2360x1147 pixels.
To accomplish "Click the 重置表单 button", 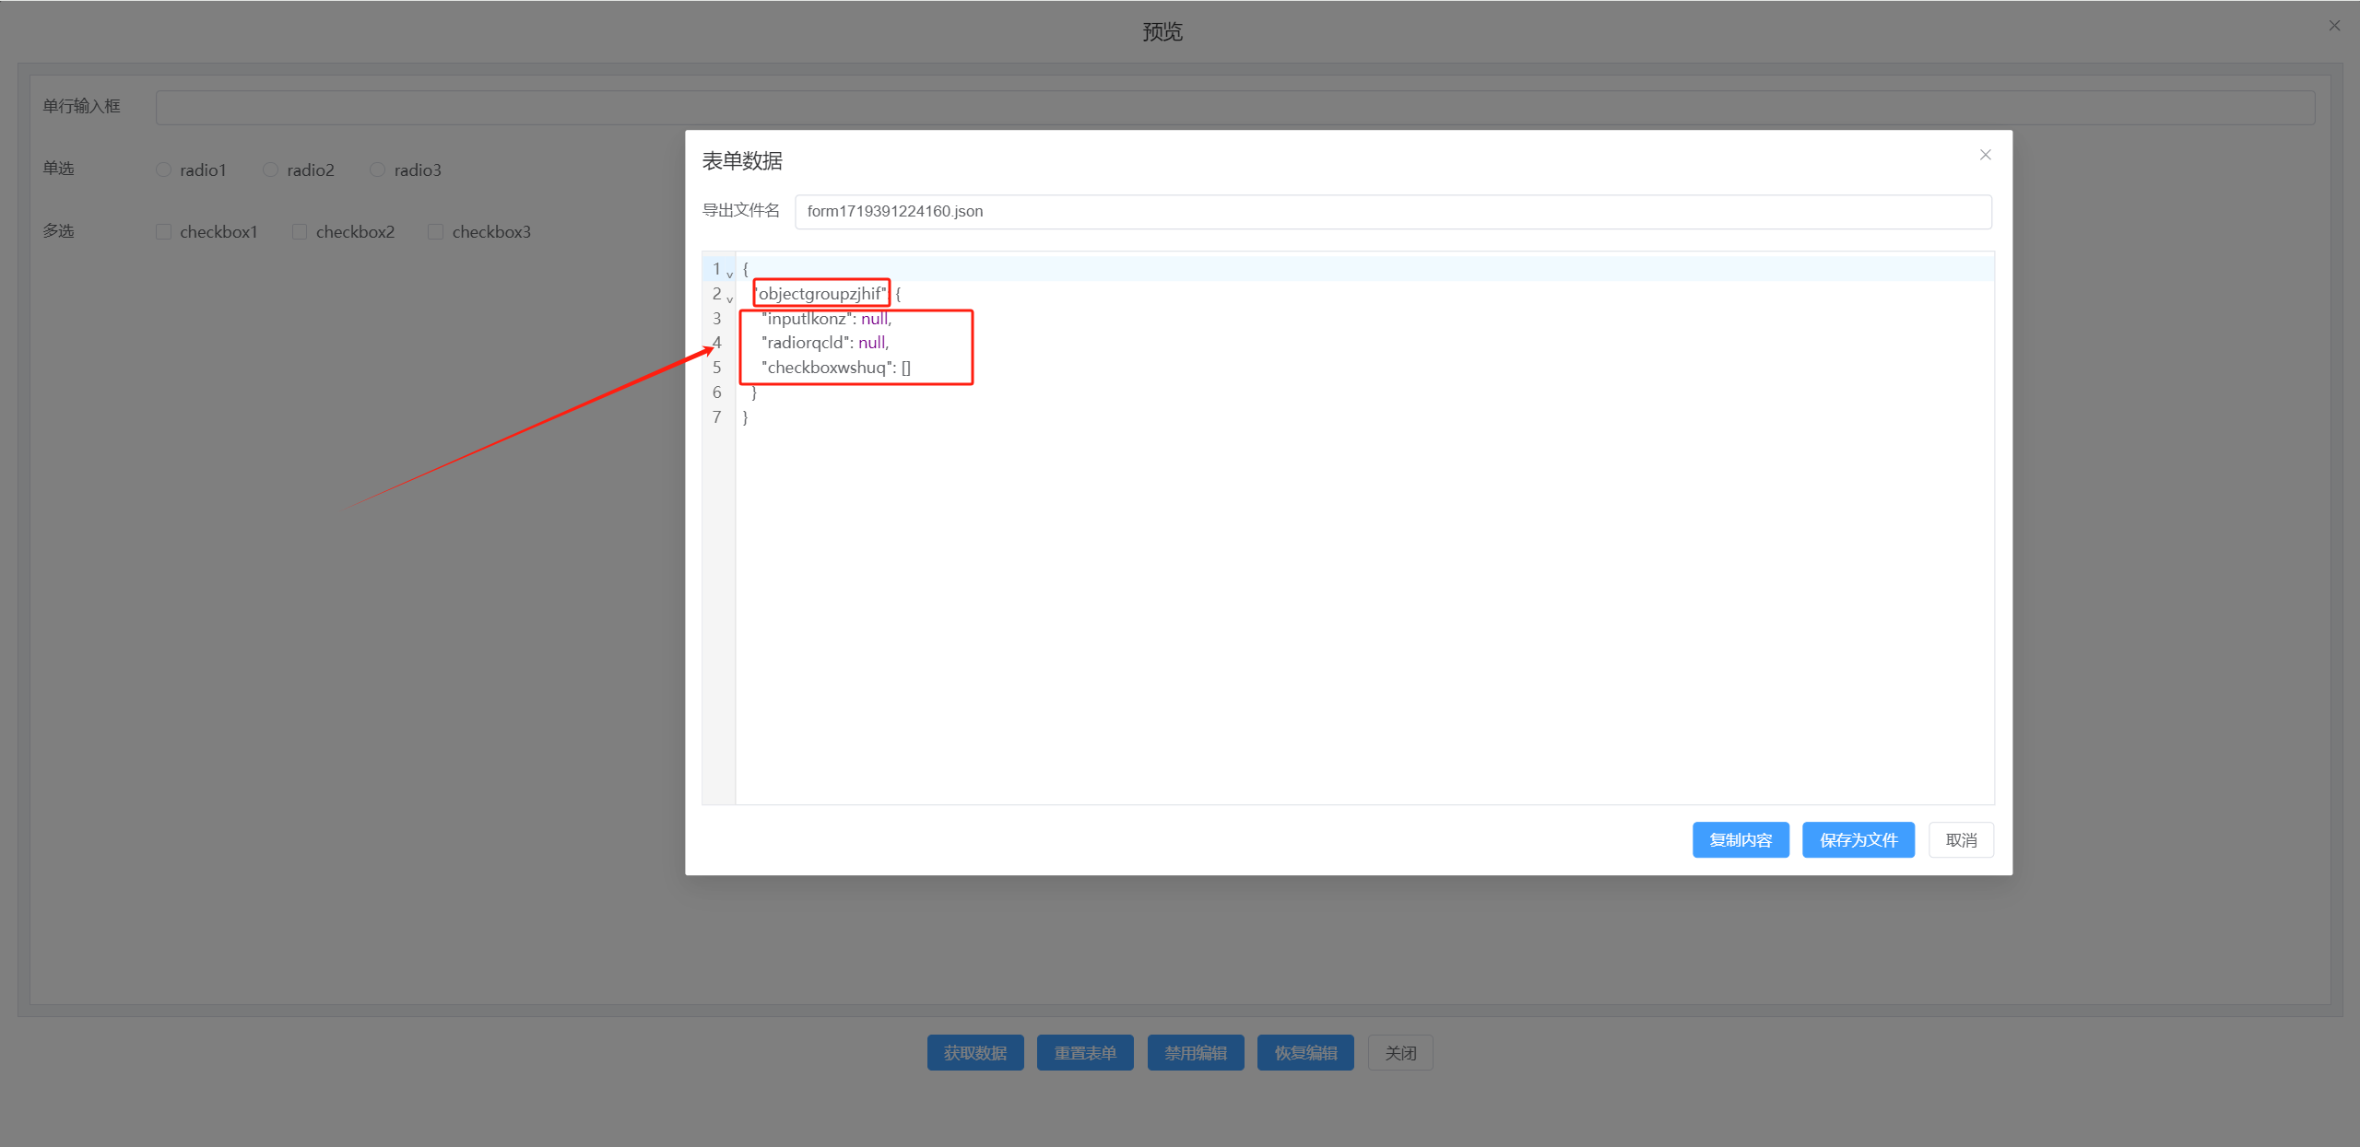I will point(1085,1053).
